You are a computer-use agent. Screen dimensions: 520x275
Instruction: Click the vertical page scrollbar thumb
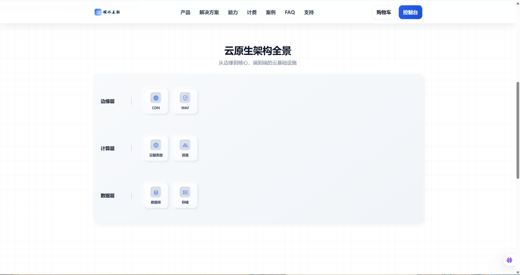pos(517,130)
